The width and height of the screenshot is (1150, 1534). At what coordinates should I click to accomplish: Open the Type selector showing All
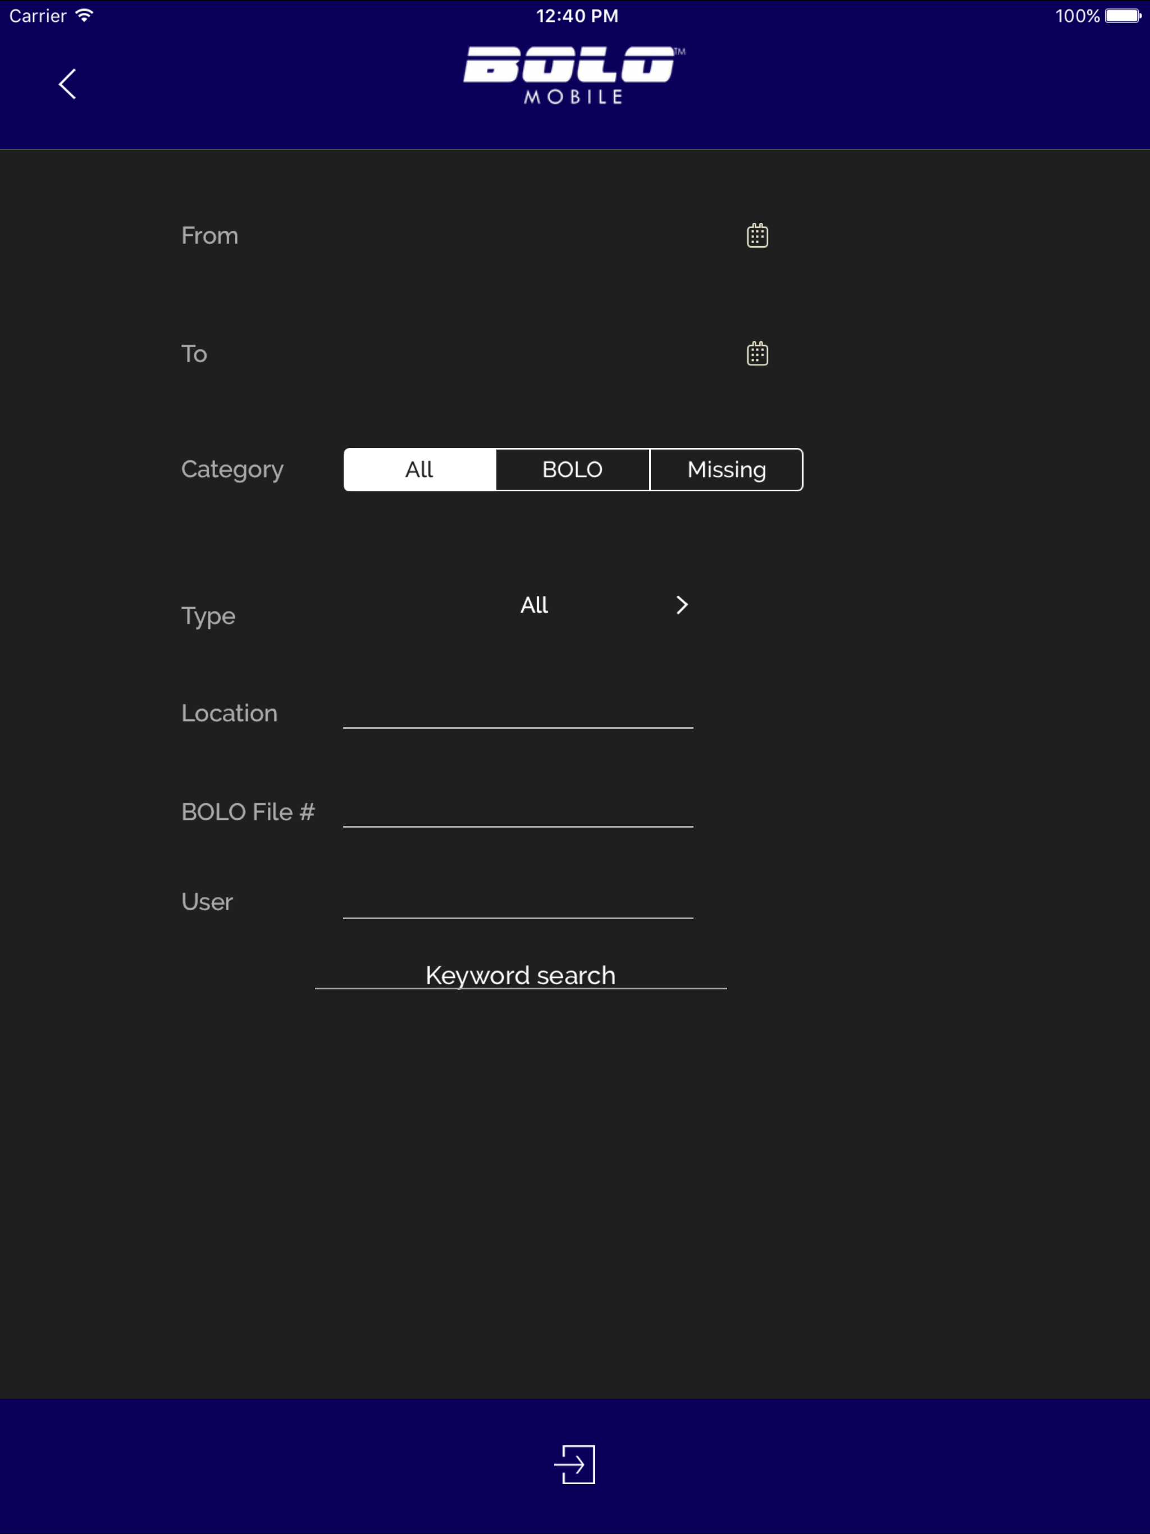pyautogui.click(x=534, y=605)
